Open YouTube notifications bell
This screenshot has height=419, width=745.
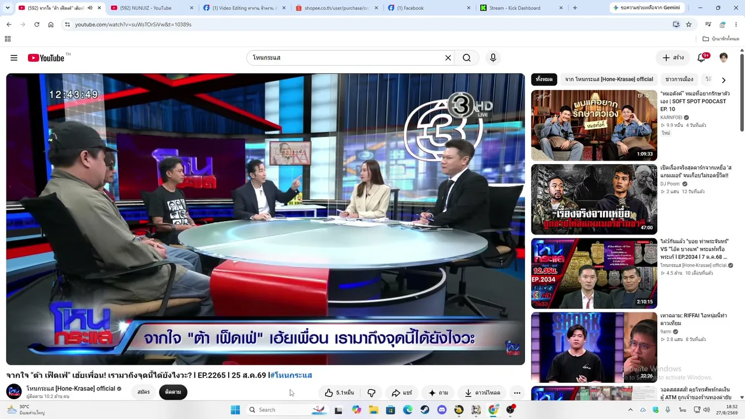coord(703,58)
